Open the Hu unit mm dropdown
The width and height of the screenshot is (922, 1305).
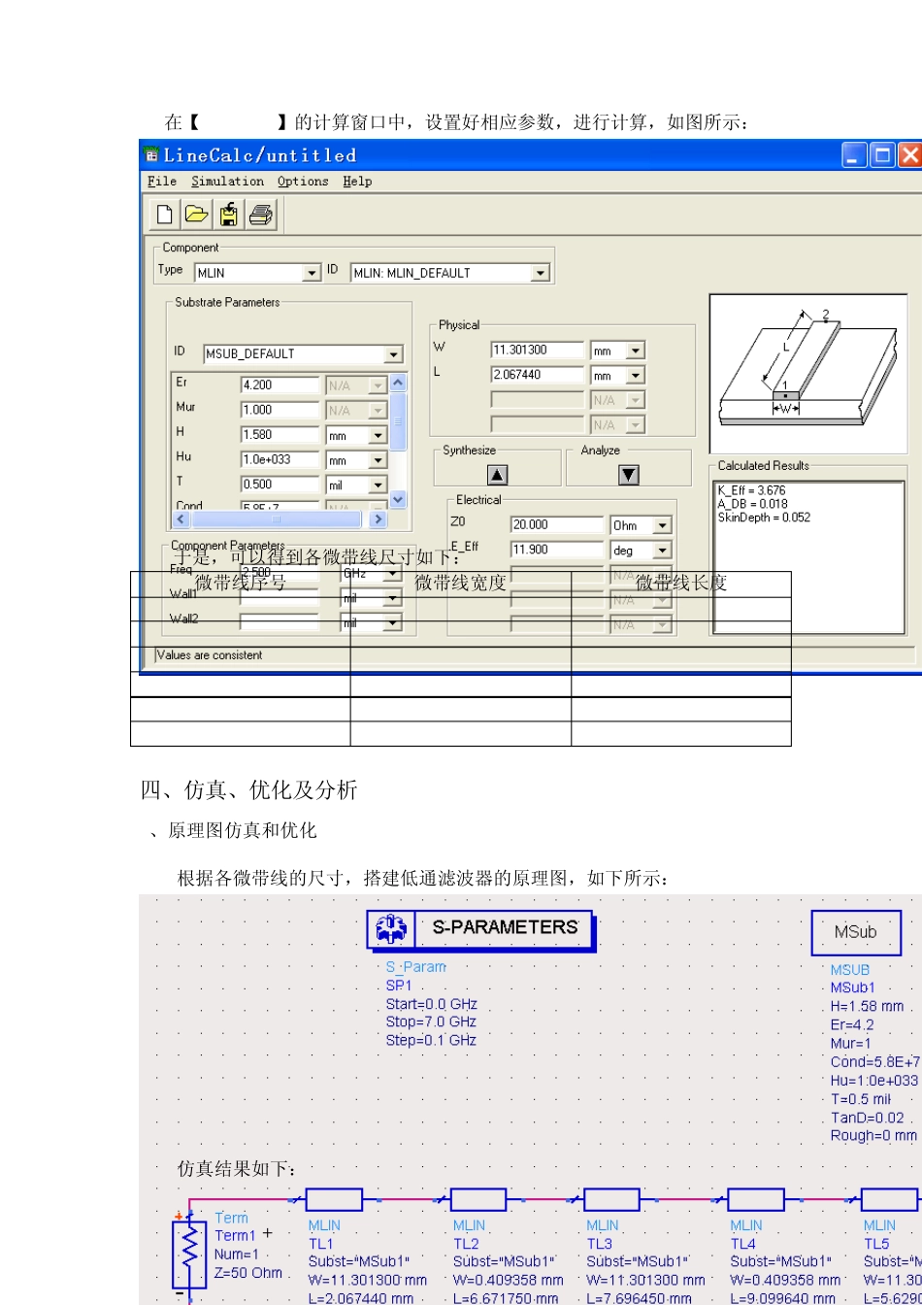379,460
